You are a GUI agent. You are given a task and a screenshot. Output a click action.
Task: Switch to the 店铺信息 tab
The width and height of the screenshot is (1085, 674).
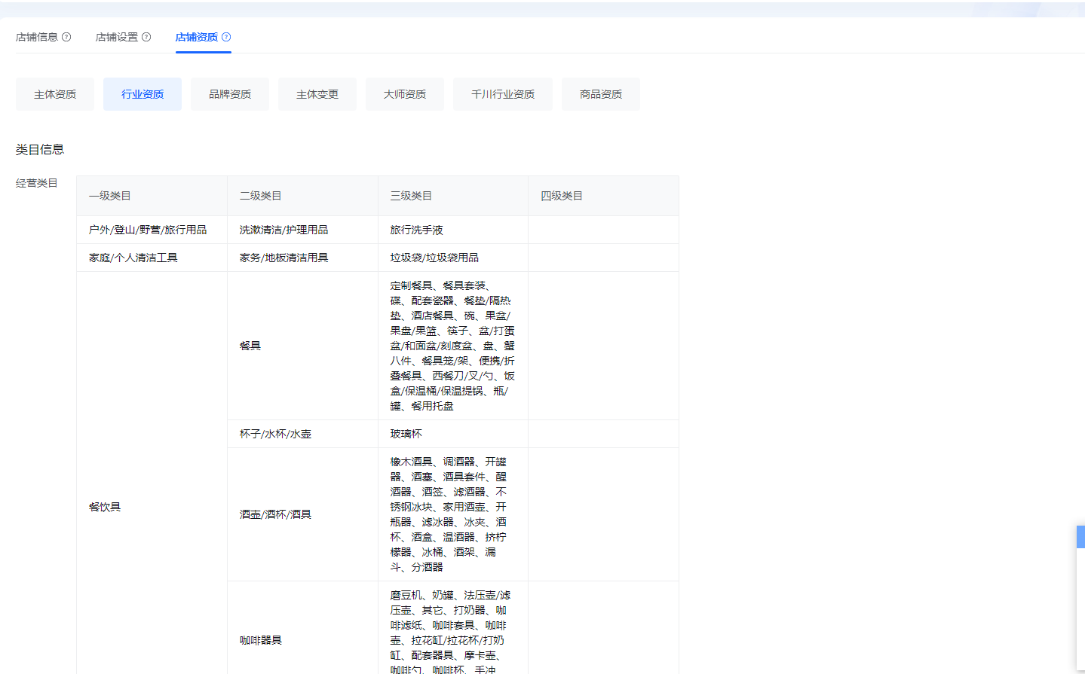point(37,37)
